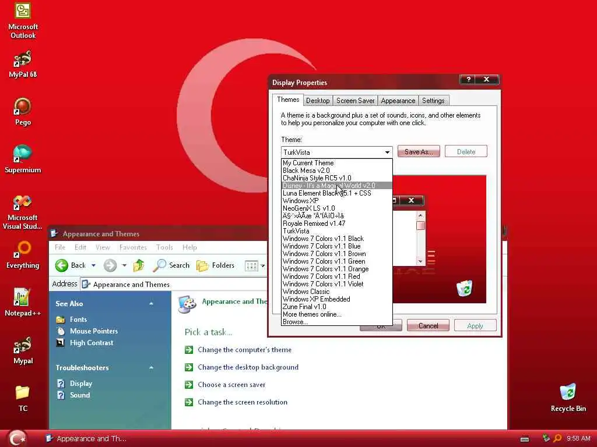The image size is (597, 447).
Task: Switch to the Themes tab
Action: (288, 100)
